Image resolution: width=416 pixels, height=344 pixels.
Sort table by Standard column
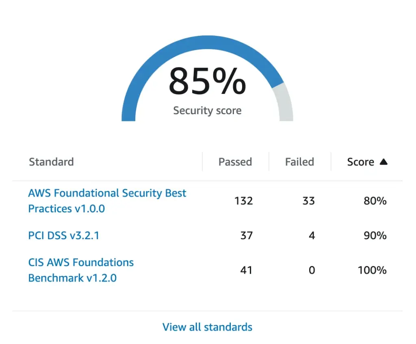tap(51, 162)
